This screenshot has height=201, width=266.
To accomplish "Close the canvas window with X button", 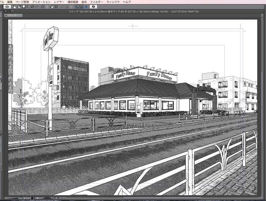I will [x=6, y=11].
